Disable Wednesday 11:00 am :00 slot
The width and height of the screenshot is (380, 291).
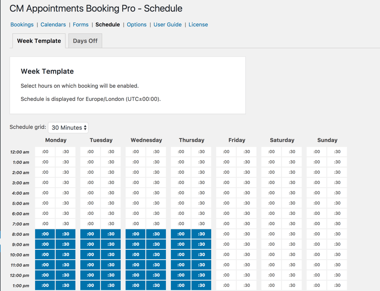[136, 265]
